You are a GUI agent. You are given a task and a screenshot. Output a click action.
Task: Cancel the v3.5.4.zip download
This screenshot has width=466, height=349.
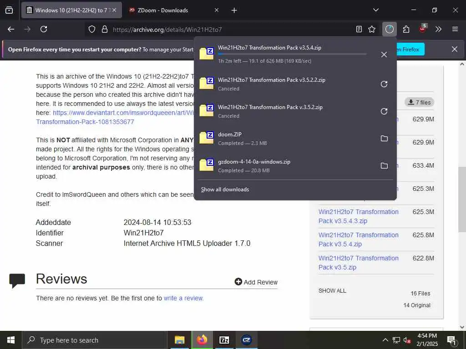click(384, 55)
